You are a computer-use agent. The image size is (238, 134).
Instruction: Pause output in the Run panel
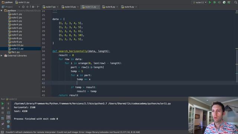3,113
